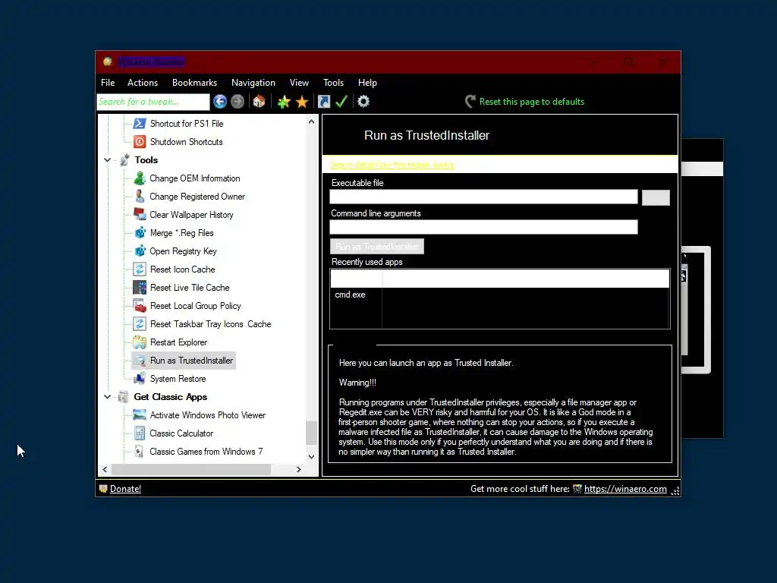Click the tree's vertical scrollbar down arrow

pyautogui.click(x=311, y=457)
